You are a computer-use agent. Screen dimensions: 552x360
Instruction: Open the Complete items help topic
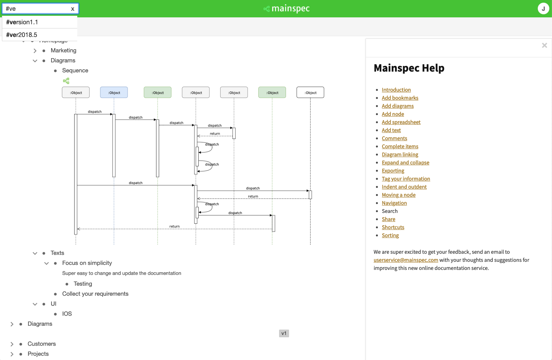(x=400, y=146)
